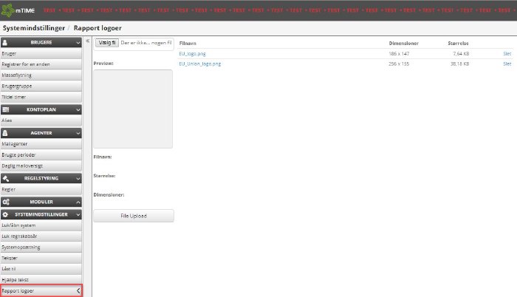Collapse the Brugere section chevron
The height and width of the screenshot is (297, 517).
[x=78, y=43]
